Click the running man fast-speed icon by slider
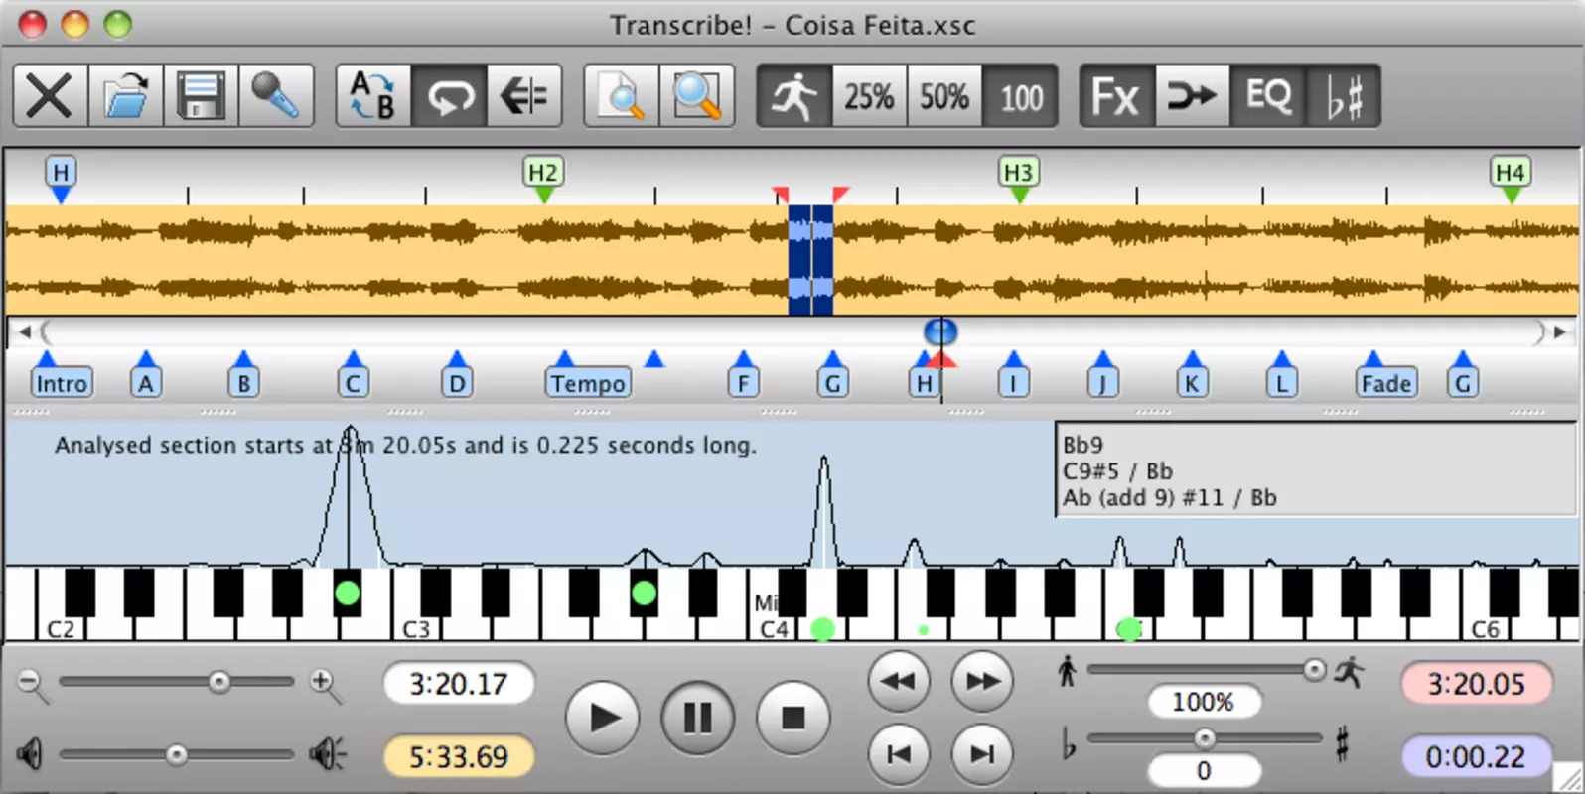This screenshot has width=1585, height=794. 1349,672
